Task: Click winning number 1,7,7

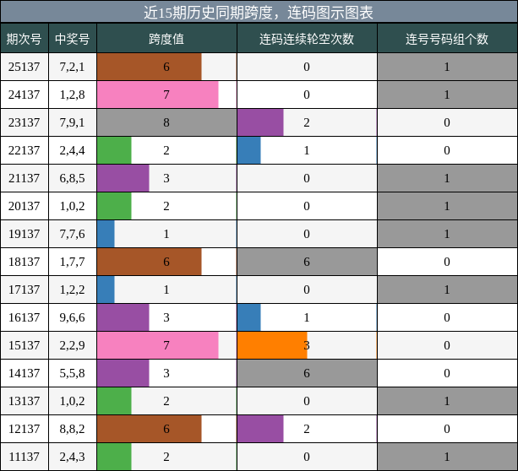Action: [73, 262]
